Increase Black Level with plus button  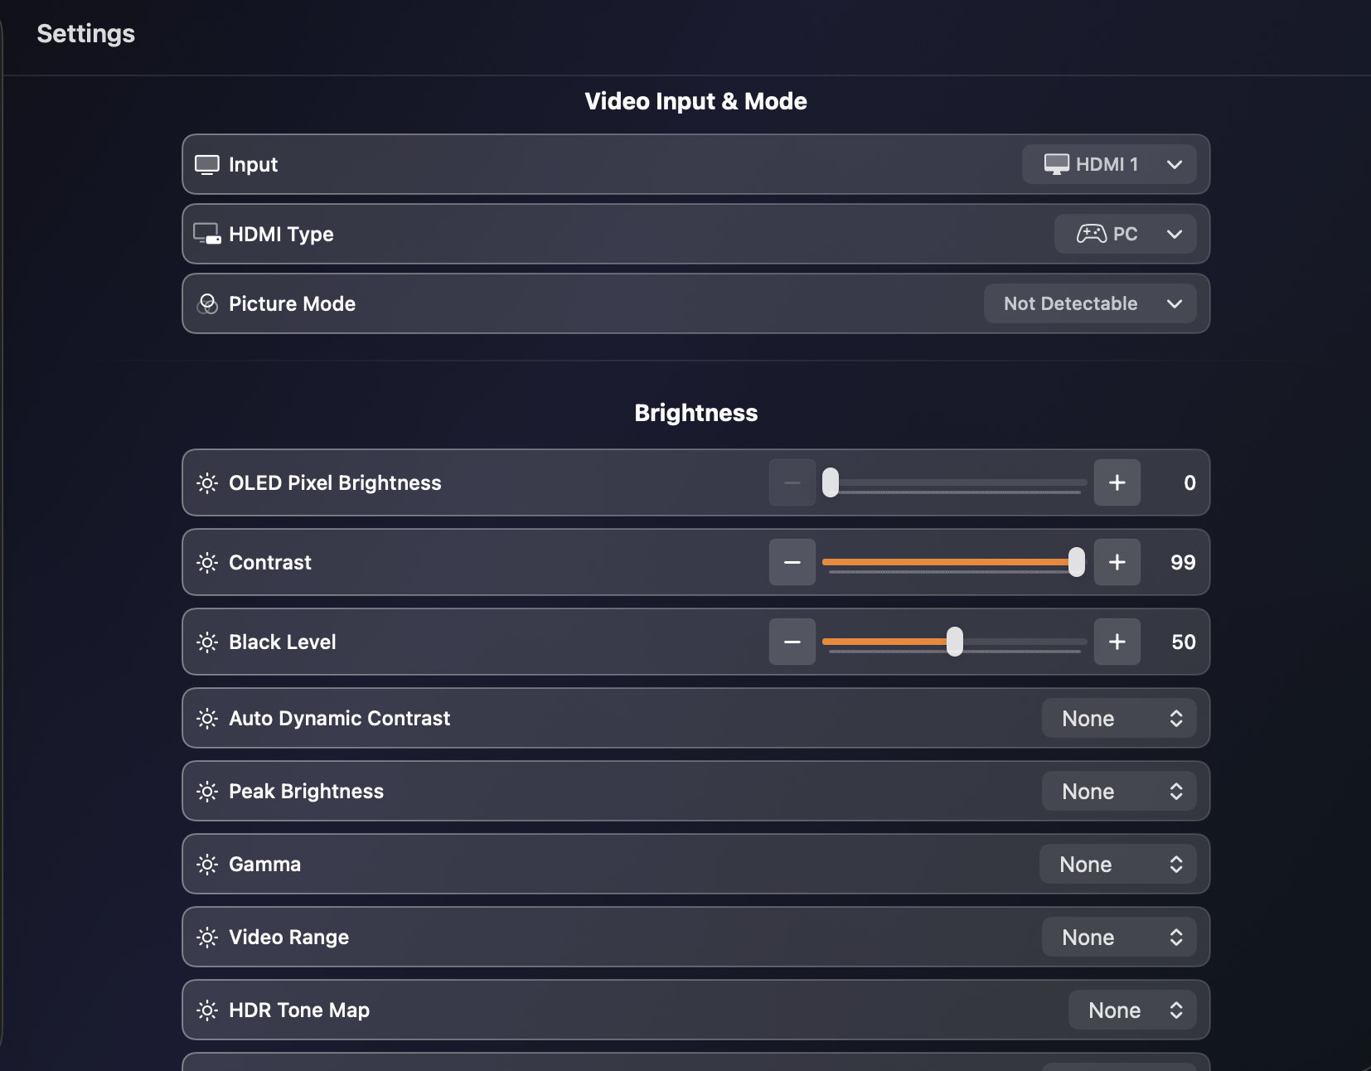pyautogui.click(x=1117, y=642)
